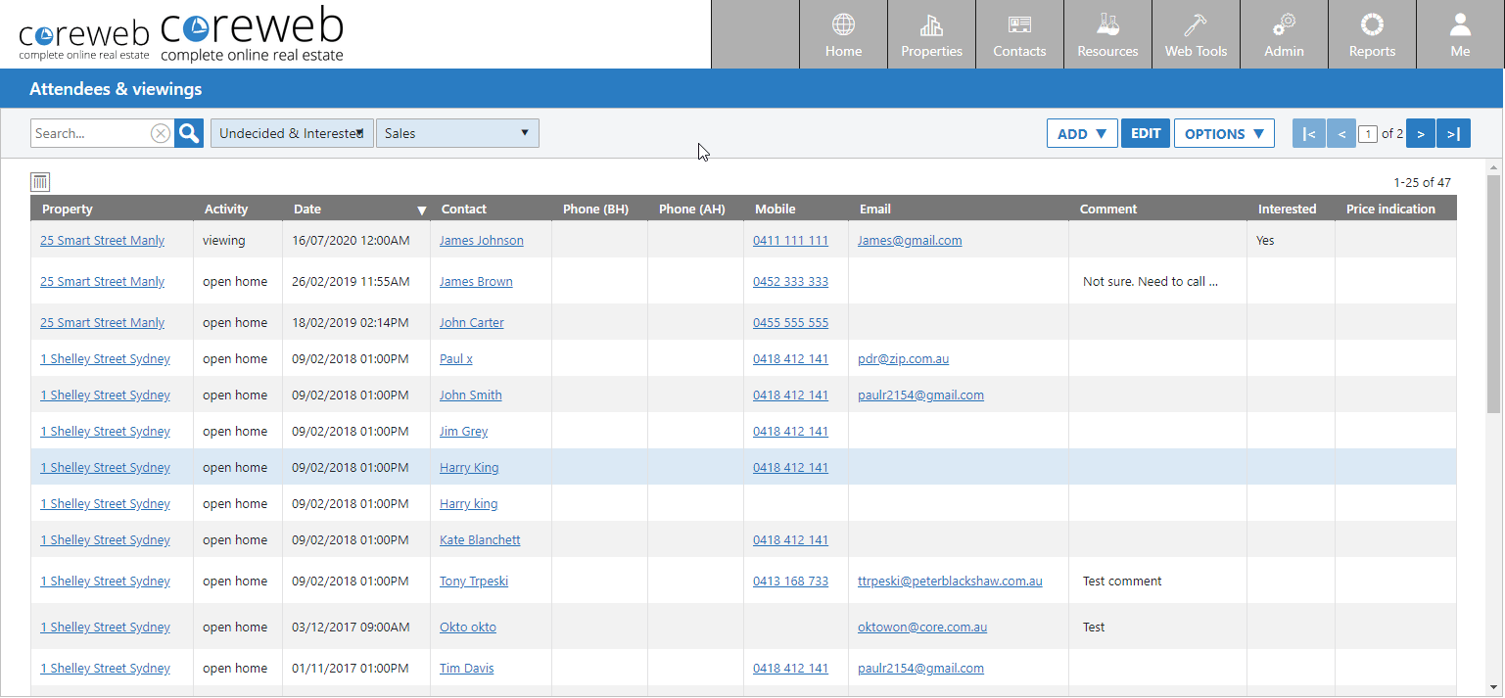Jump to the last page of results

click(1454, 134)
